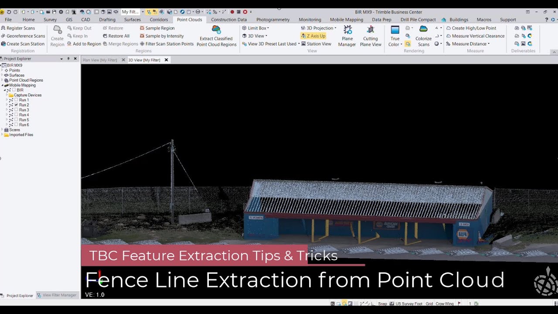
Task: Toggle Z Axis Up
Action: tap(313, 36)
